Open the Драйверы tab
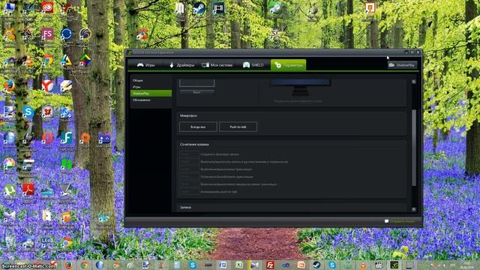The image size is (480, 270). tap(181, 65)
